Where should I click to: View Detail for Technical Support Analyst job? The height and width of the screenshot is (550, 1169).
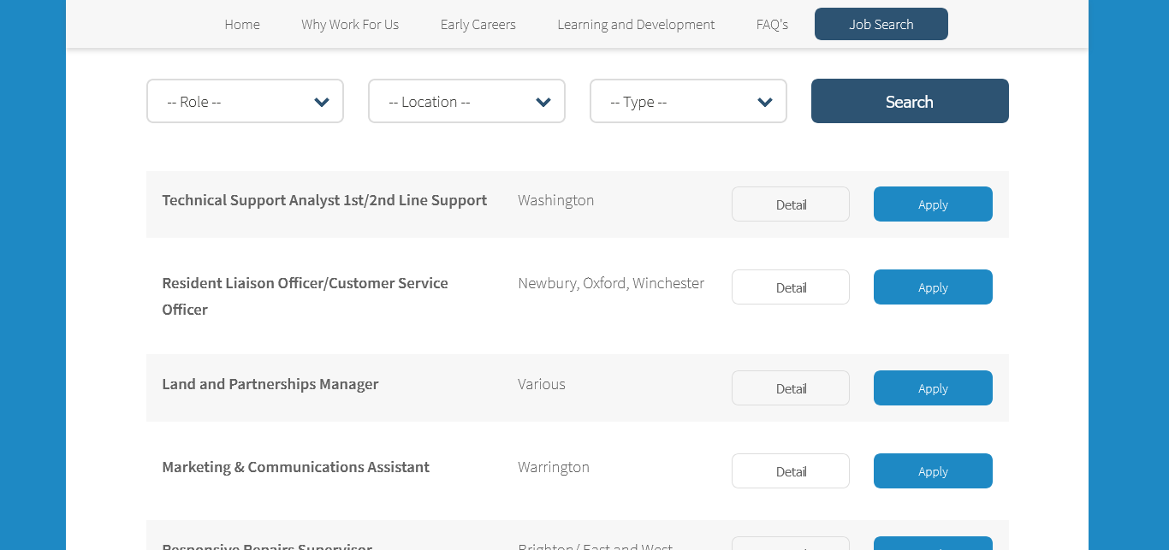click(791, 204)
